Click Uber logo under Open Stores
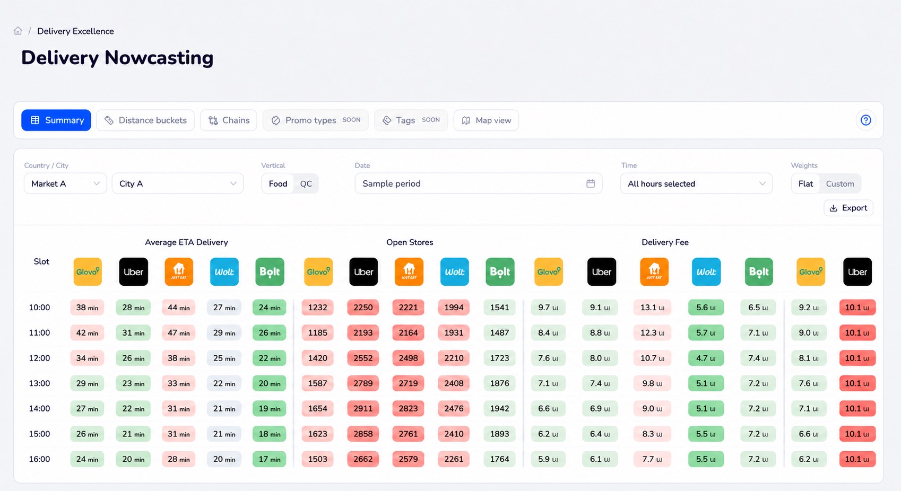This screenshot has width=901, height=491. pos(363,271)
